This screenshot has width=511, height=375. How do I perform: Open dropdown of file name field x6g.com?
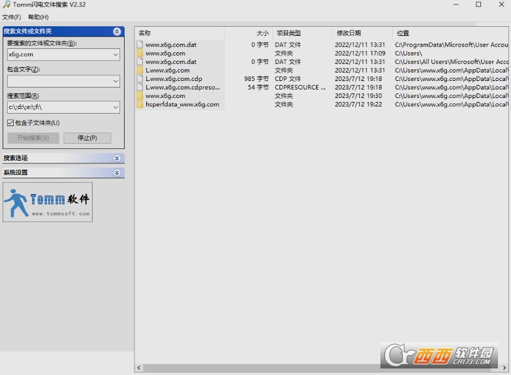(116, 54)
